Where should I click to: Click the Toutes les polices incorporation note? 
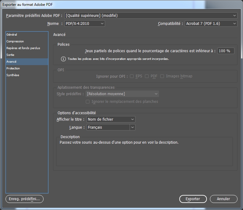point(118,59)
